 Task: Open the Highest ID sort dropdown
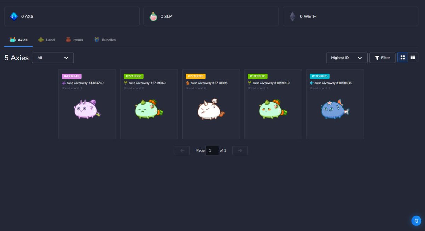point(347,58)
